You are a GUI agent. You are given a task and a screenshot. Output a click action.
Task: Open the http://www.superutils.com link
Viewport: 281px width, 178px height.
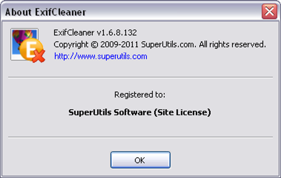[101, 56]
